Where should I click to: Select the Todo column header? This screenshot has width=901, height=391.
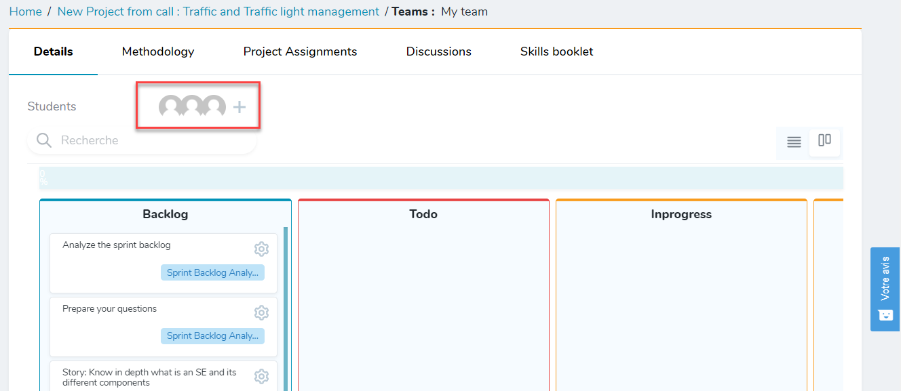tap(423, 214)
